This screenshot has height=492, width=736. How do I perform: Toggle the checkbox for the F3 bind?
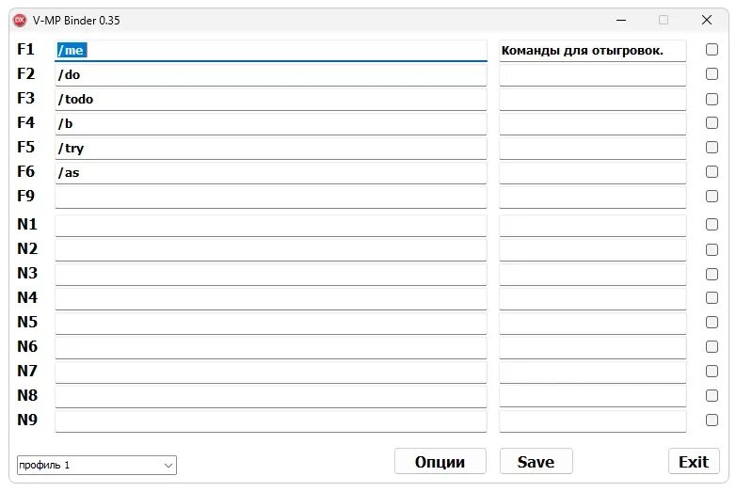coord(712,99)
